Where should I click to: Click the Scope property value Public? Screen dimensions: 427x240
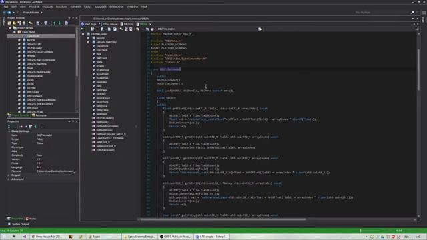point(39,139)
